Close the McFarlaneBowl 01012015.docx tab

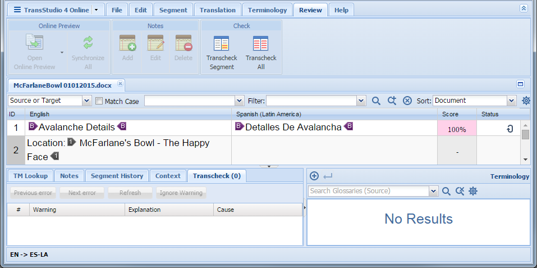[120, 83]
